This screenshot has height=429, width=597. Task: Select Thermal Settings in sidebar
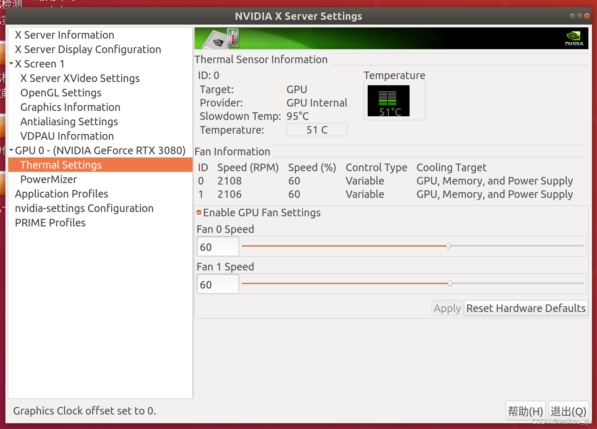pos(100,165)
